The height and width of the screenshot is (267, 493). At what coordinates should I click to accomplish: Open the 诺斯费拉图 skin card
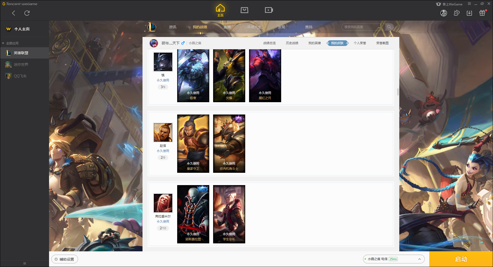[193, 214]
